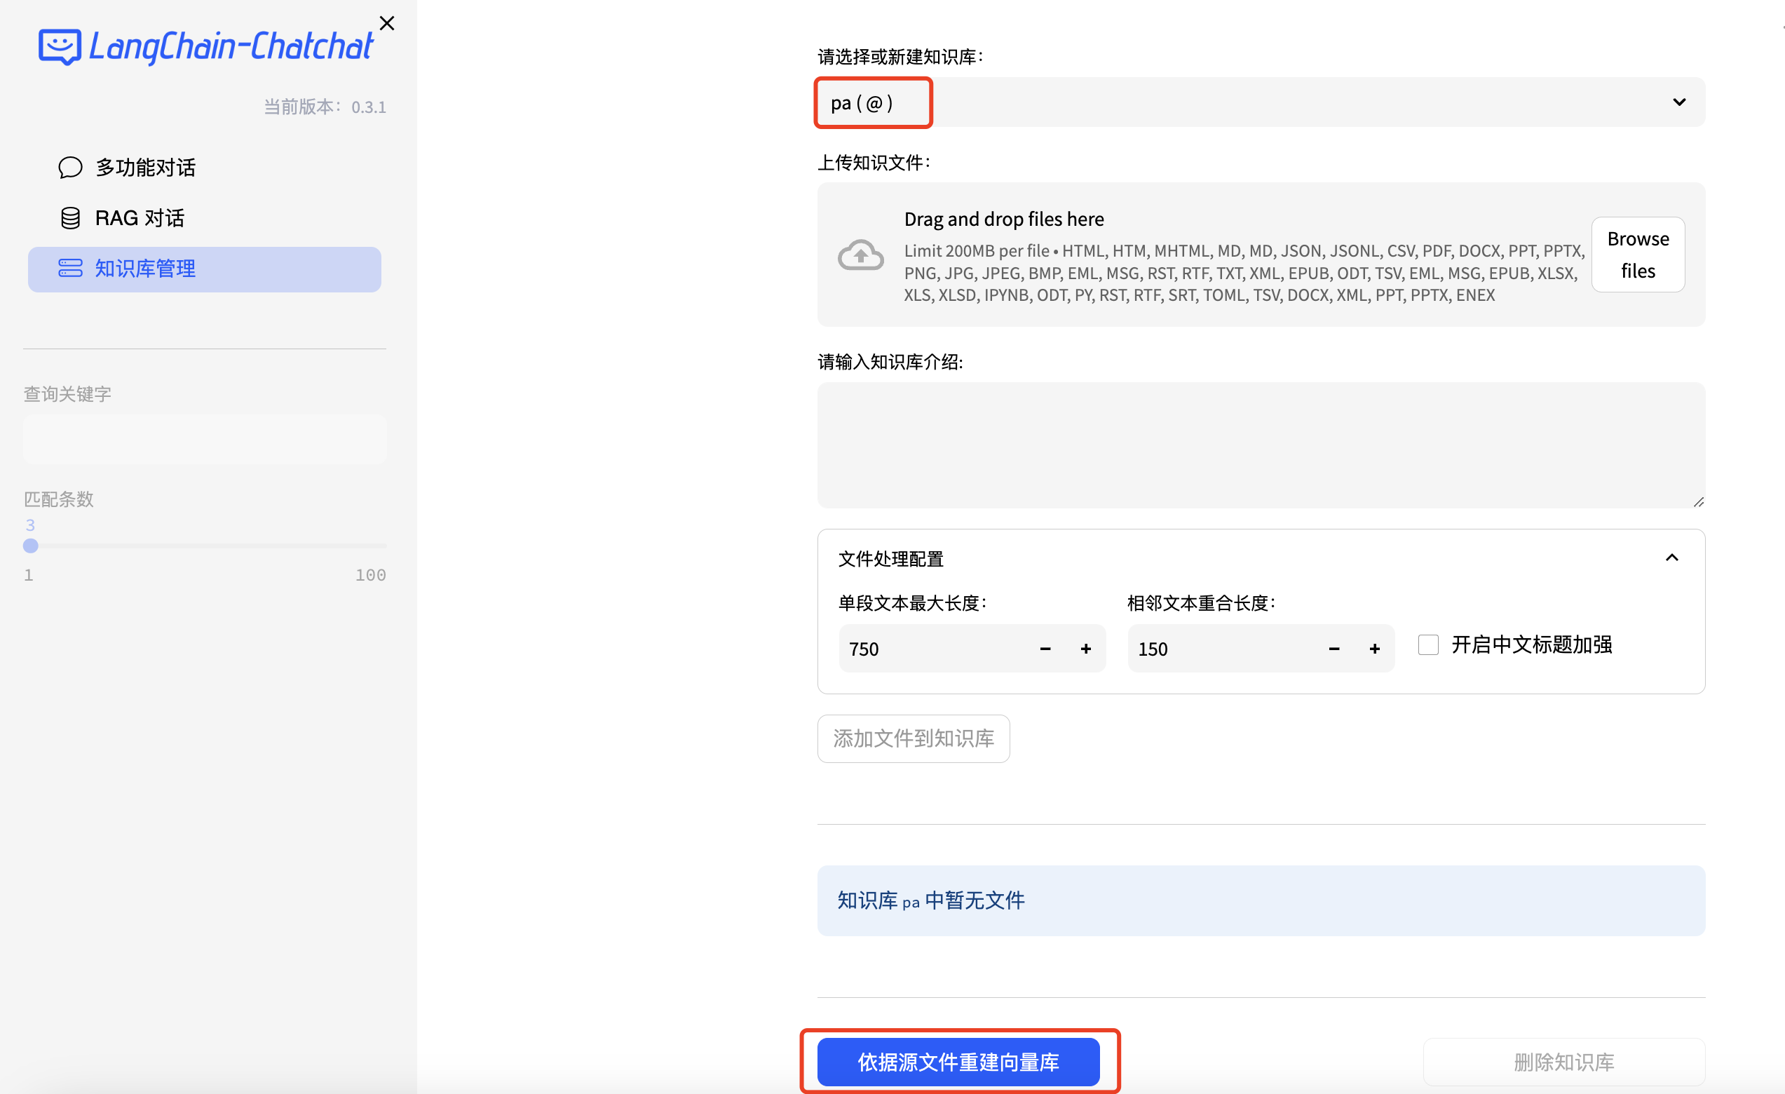1785x1094 pixels.
Task: Click the 请输入知识库介绍 text area
Action: (x=1261, y=445)
